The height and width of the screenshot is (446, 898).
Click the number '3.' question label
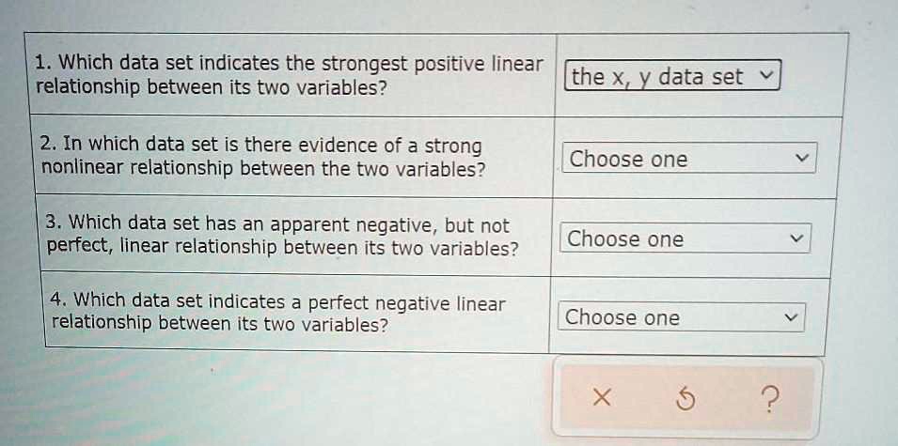55,224
